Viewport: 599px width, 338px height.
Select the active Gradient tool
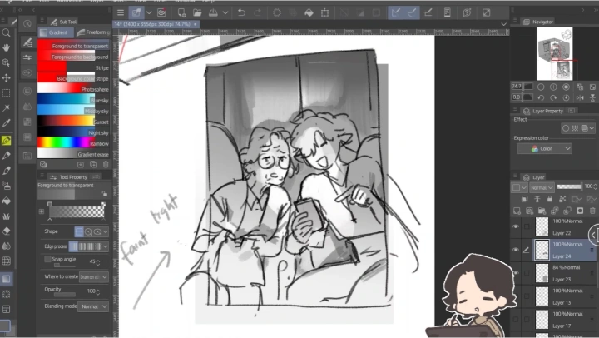pyautogui.click(x=6, y=279)
